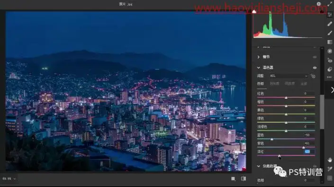Select the Red Eye removal tool
334x187 pixels.
pyautogui.click(x=330, y=60)
